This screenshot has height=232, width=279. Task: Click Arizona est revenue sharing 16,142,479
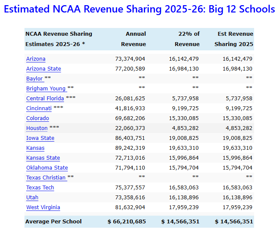pyautogui.click(x=237, y=59)
